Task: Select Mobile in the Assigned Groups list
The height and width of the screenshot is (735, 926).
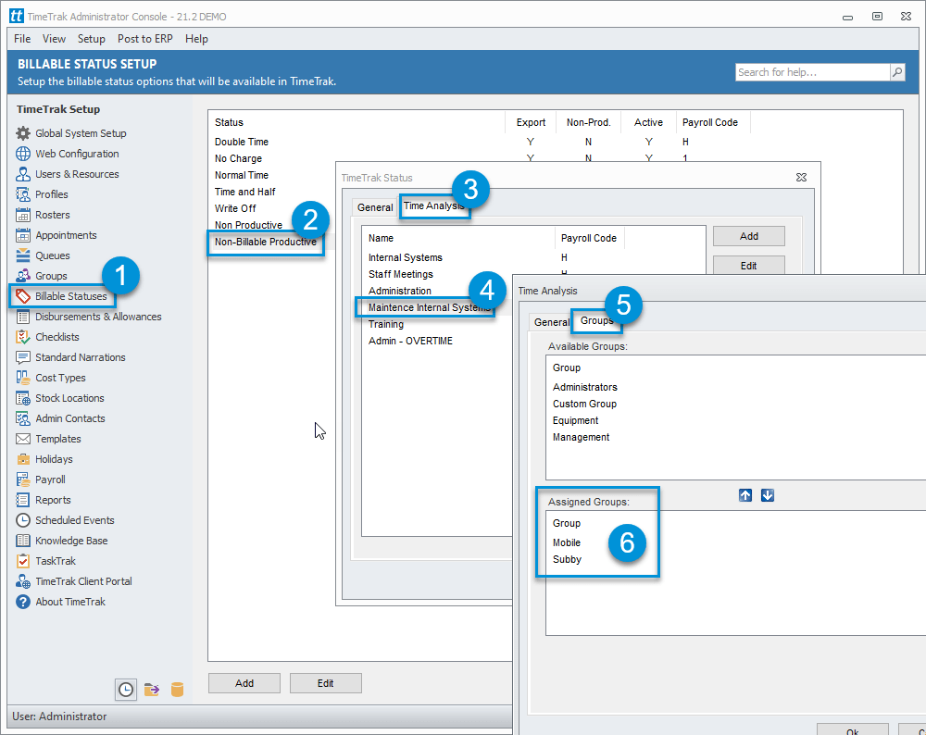Action: (569, 542)
